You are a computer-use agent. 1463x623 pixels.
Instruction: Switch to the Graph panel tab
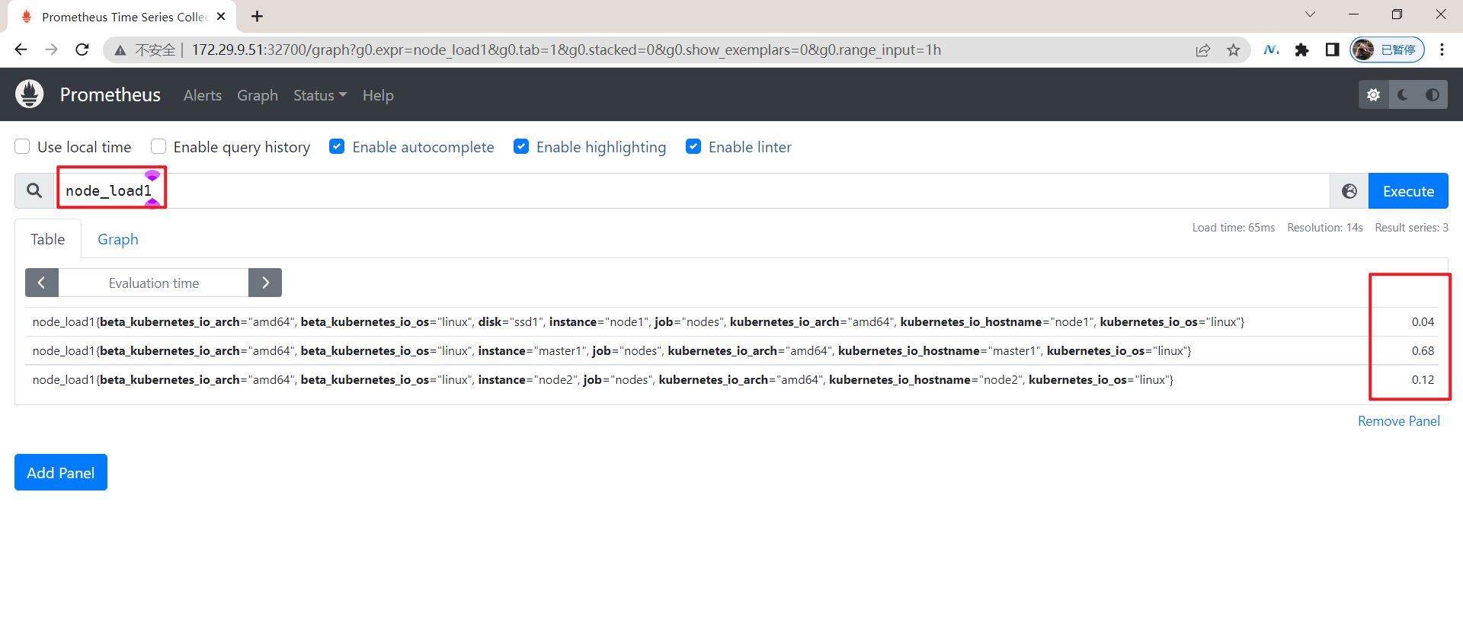pos(118,239)
